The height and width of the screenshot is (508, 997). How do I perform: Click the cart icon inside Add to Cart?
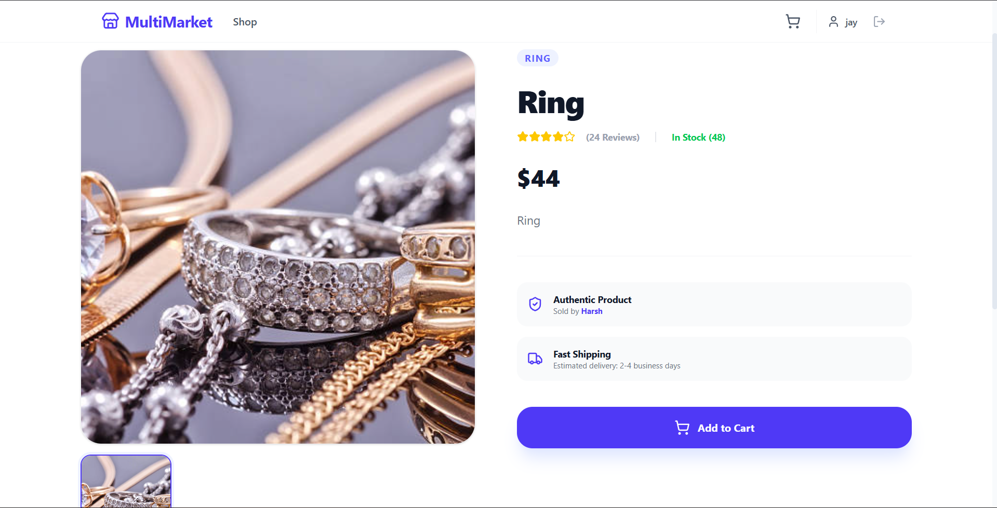[x=682, y=428]
